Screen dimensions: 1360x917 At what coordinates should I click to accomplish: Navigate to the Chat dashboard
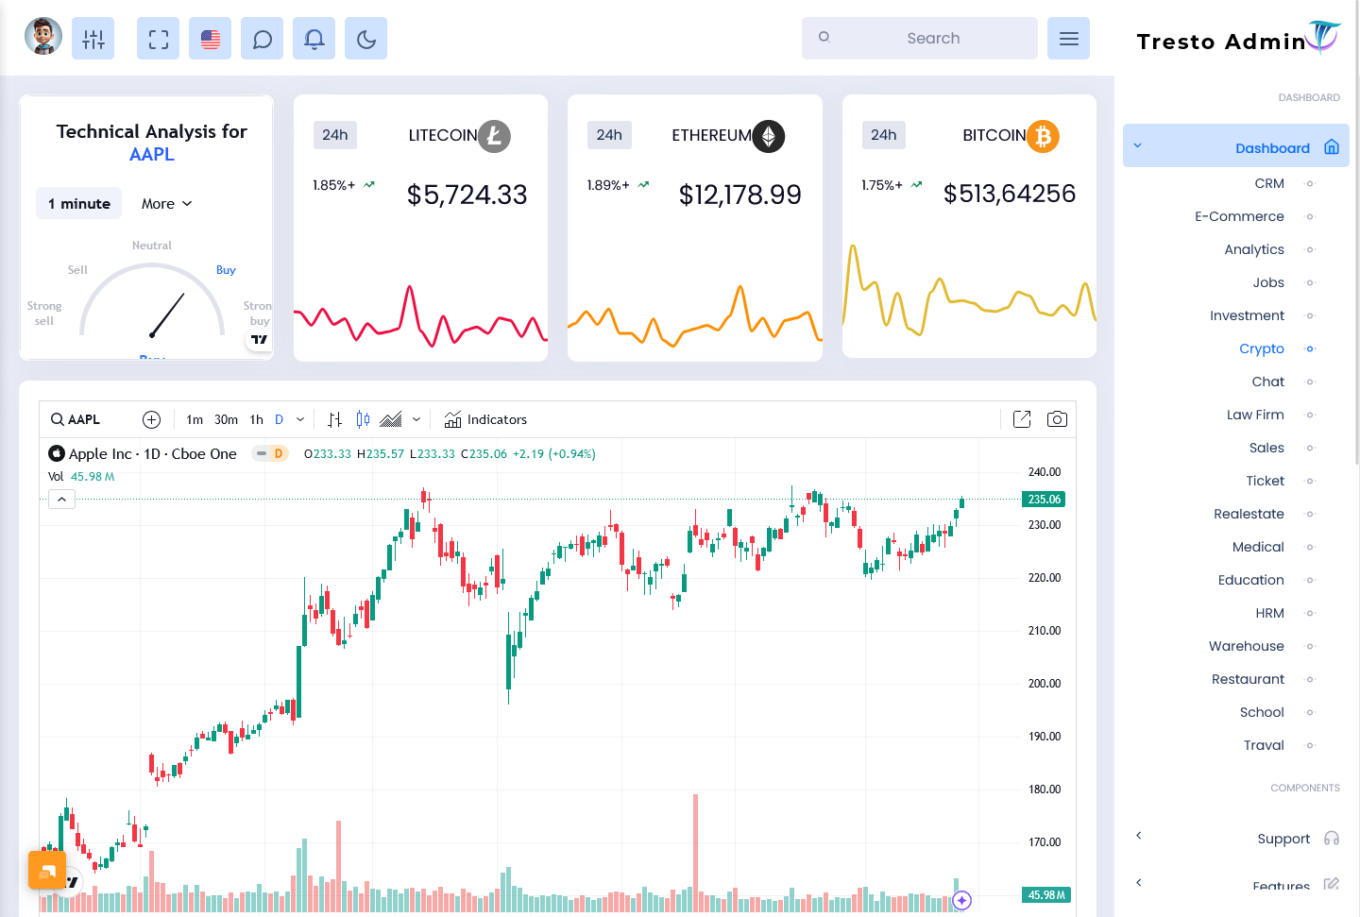click(x=1268, y=382)
